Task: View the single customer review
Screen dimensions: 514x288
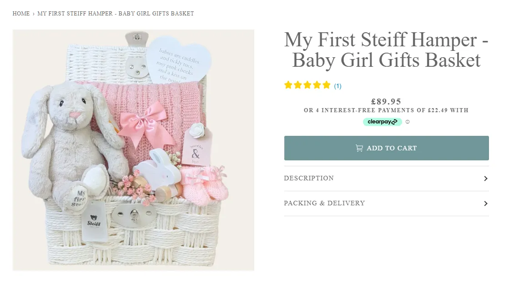Action: (x=338, y=85)
